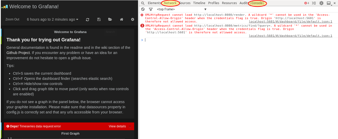
Task: Open the Github Project link
Action: (18, 53)
